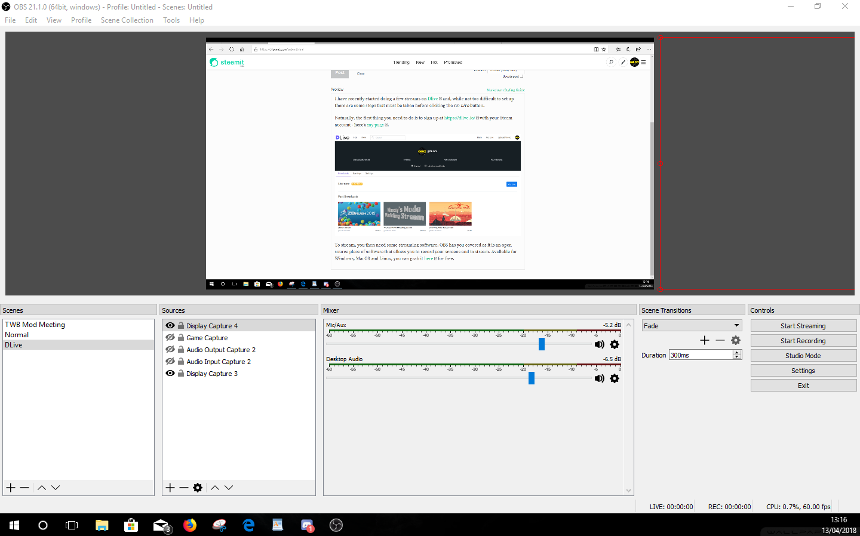Move source down in Sources panel
The width and height of the screenshot is (860, 536).
(x=229, y=488)
